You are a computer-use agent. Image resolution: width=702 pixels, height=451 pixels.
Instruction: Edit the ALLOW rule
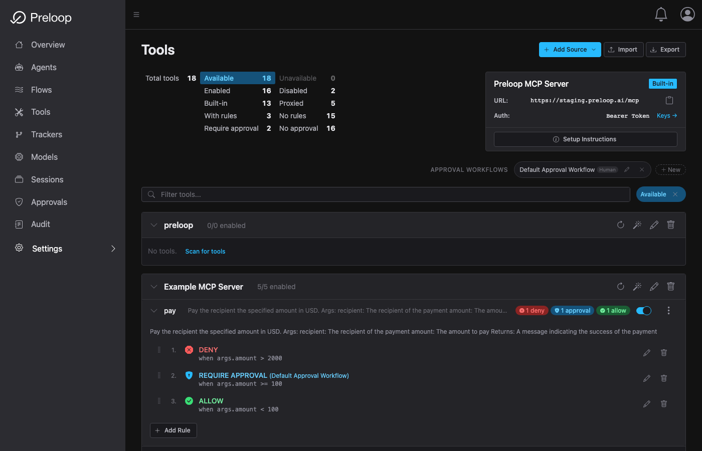coord(647,404)
